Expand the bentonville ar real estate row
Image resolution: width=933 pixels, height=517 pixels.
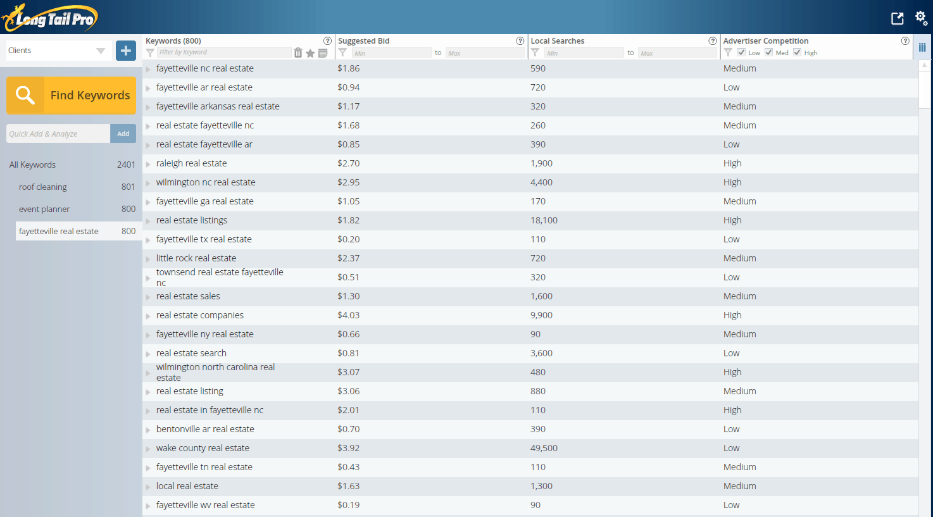(148, 430)
